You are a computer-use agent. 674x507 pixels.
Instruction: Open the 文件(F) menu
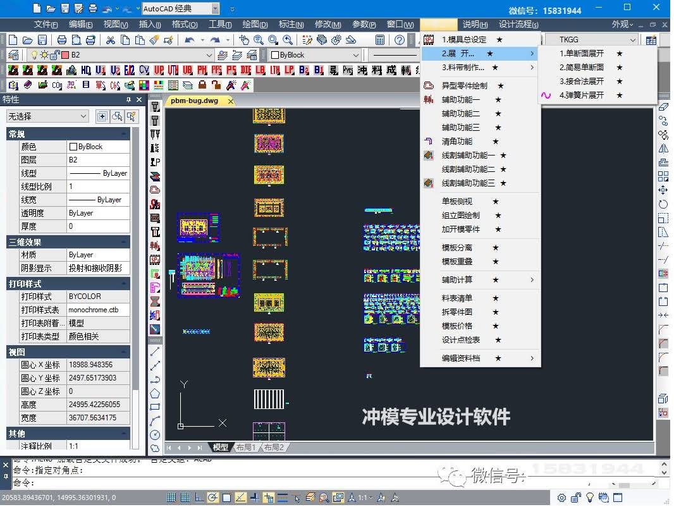(x=46, y=25)
